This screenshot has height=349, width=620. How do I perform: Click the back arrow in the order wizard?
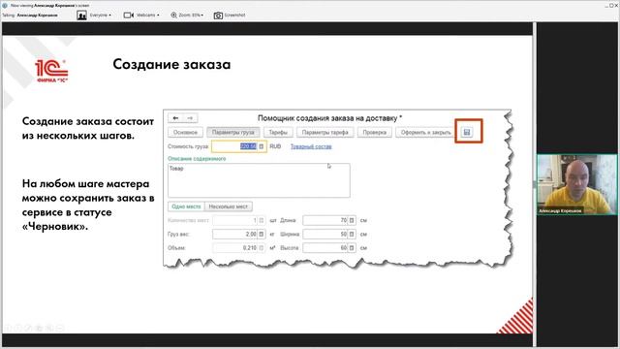(175, 118)
